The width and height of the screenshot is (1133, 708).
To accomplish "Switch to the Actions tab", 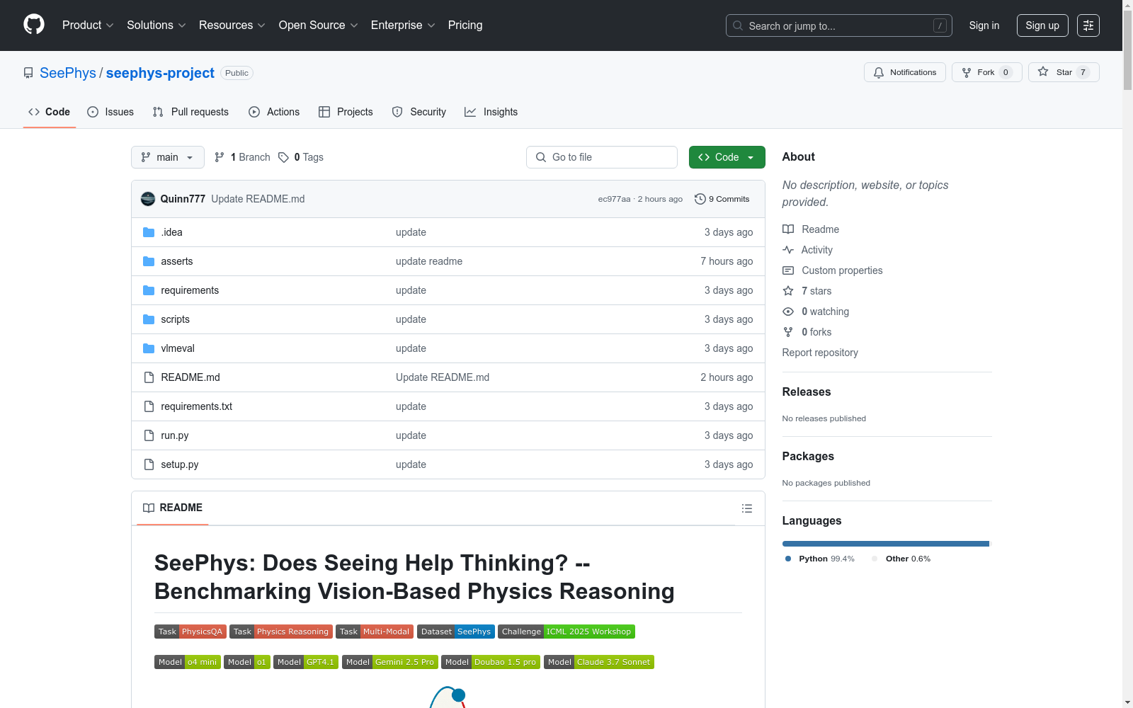I will click(x=274, y=112).
